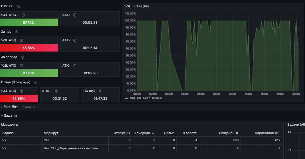305x159 pixels.
Task: Click 'Обработано (Н)' column header
Action: pyautogui.click(x=267, y=133)
